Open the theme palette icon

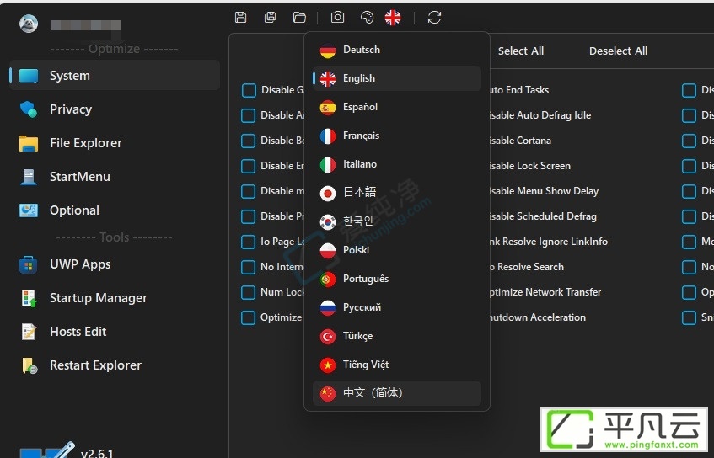point(367,18)
